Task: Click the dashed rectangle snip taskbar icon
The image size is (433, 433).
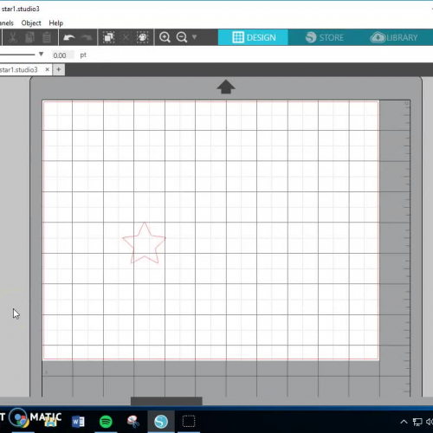Action: point(189,422)
